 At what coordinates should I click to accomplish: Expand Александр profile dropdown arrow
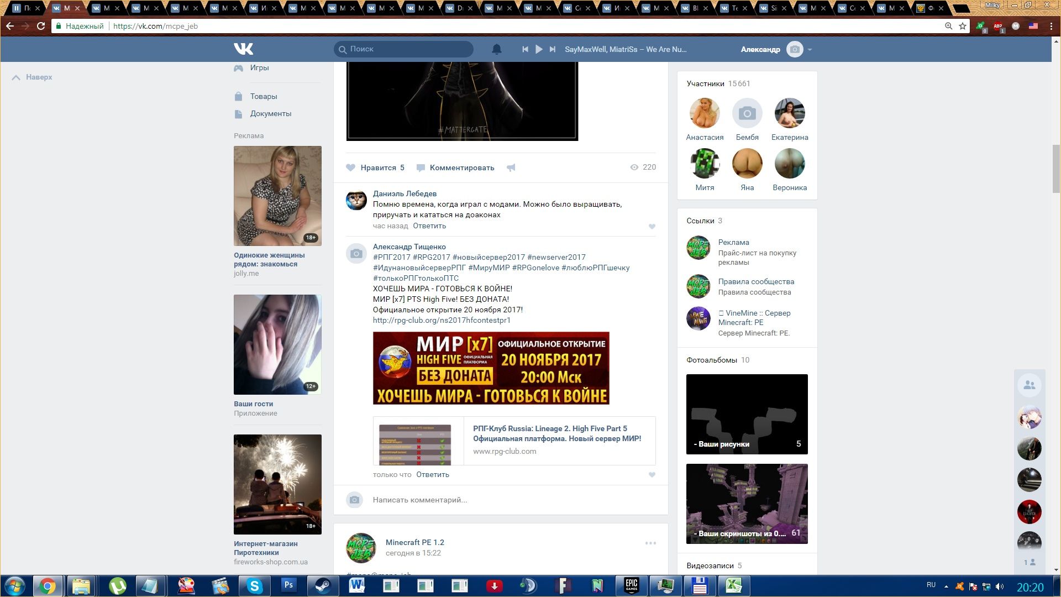click(x=810, y=50)
